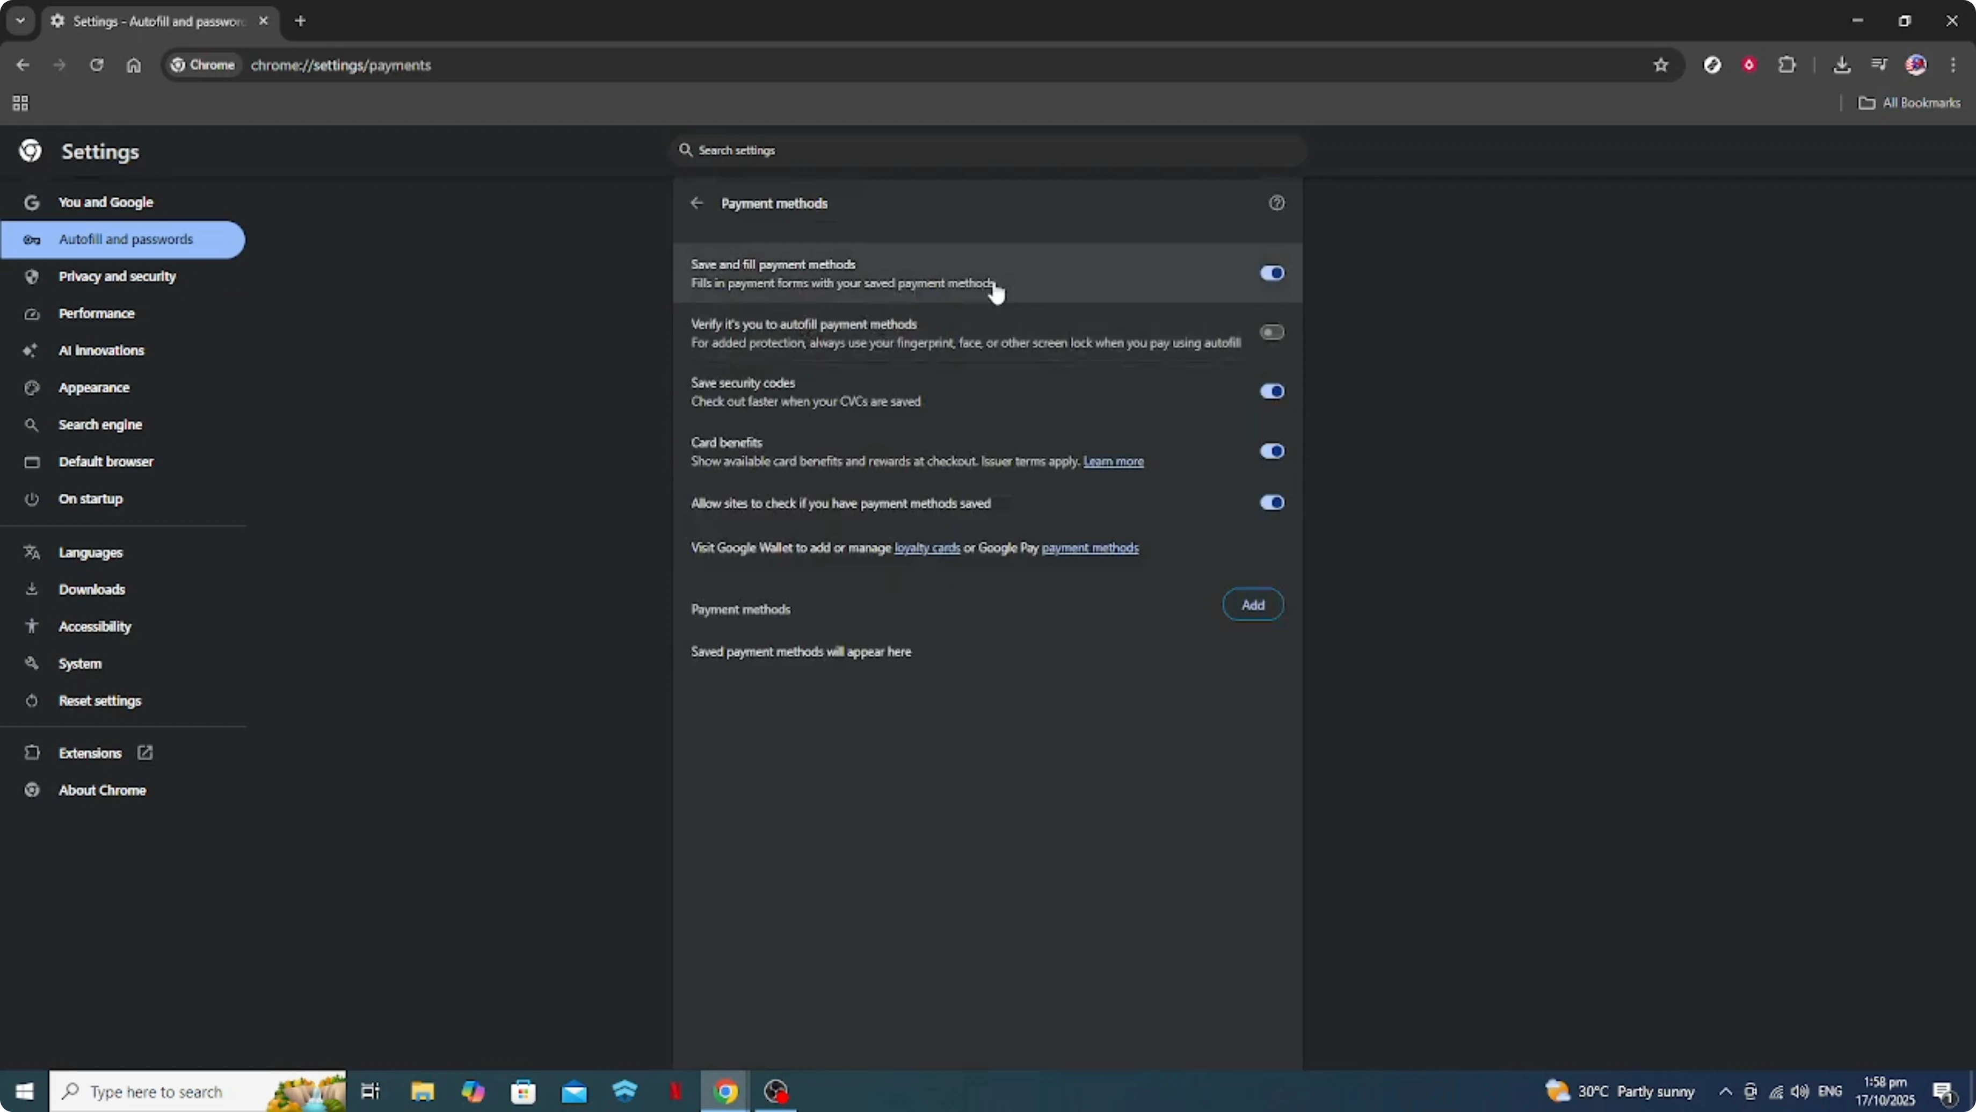
Task: Click the Search settings field
Action: click(987, 150)
